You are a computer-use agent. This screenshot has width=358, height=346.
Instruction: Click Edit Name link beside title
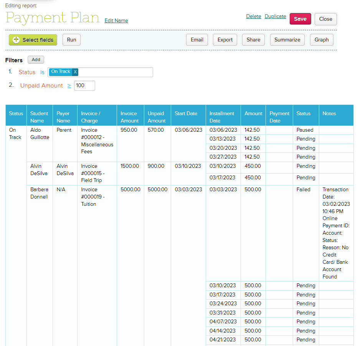[116, 21]
